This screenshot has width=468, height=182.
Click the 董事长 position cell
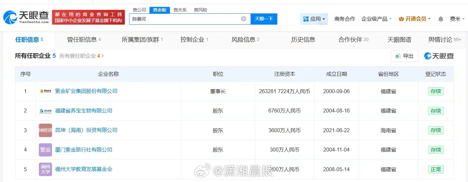pyautogui.click(x=218, y=91)
